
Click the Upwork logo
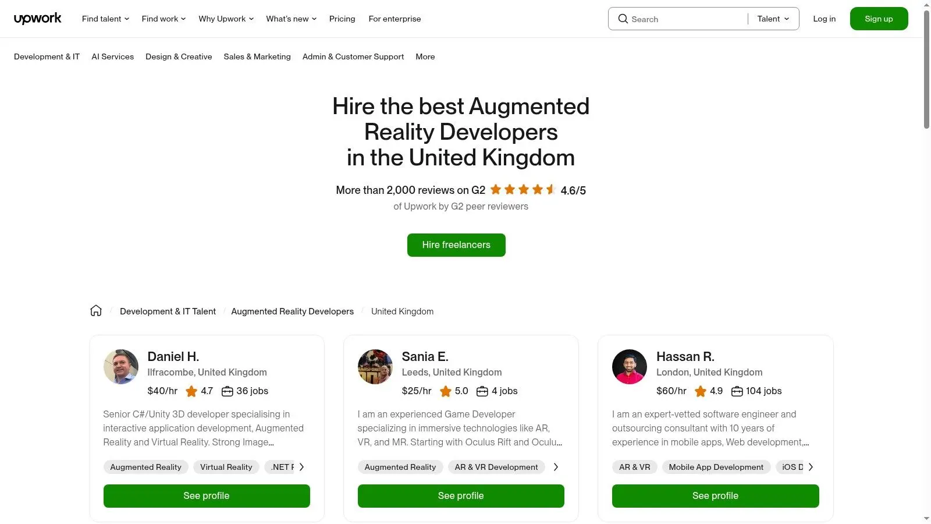click(x=37, y=18)
